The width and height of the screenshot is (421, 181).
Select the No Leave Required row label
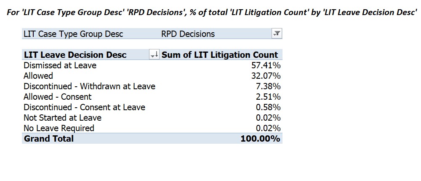click(x=59, y=128)
